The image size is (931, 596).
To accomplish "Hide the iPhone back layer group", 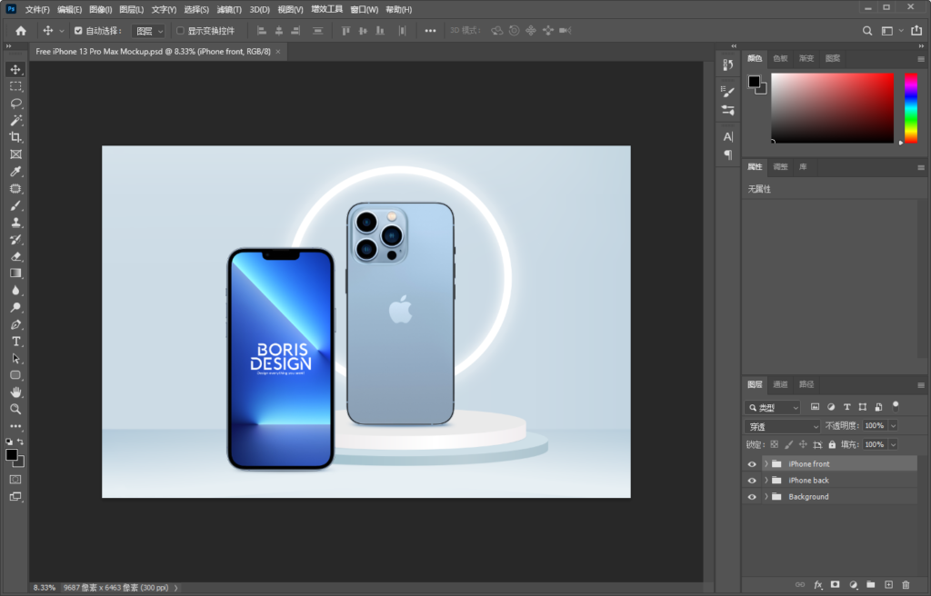I will point(752,481).
